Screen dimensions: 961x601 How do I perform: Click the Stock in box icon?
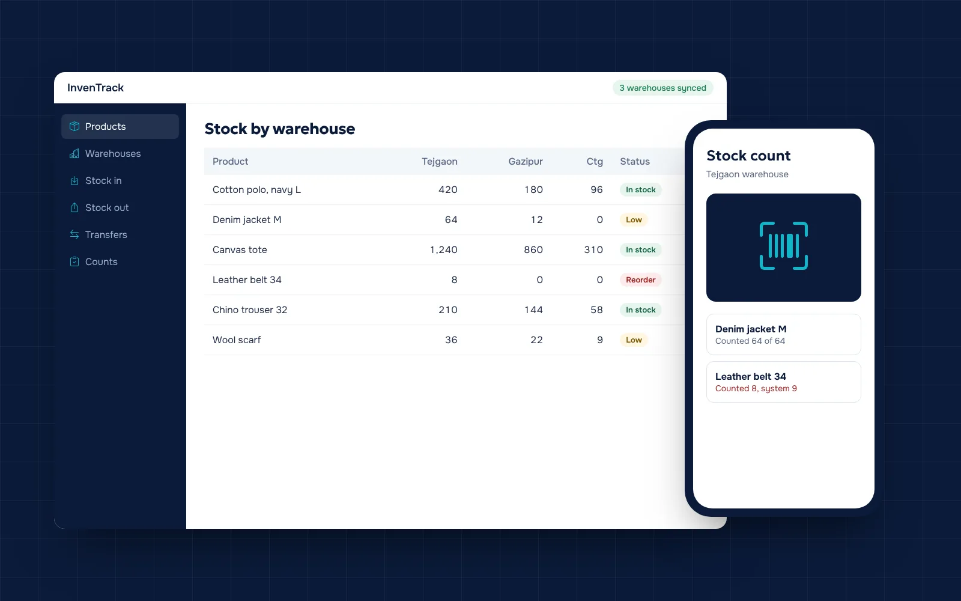74,180
